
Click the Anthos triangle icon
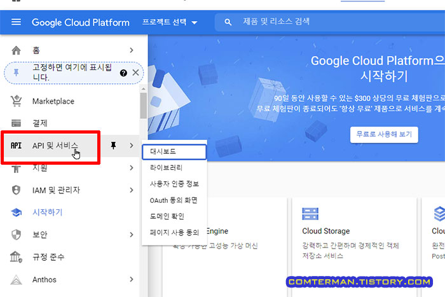pyautogui.click(x=16, y=280)
